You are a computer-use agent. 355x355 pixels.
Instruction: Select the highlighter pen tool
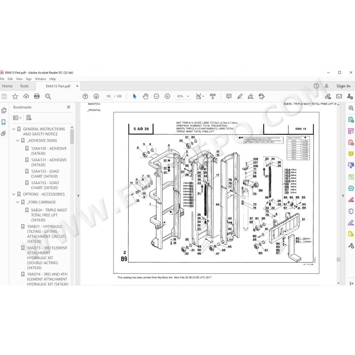[x=240, y=96]
